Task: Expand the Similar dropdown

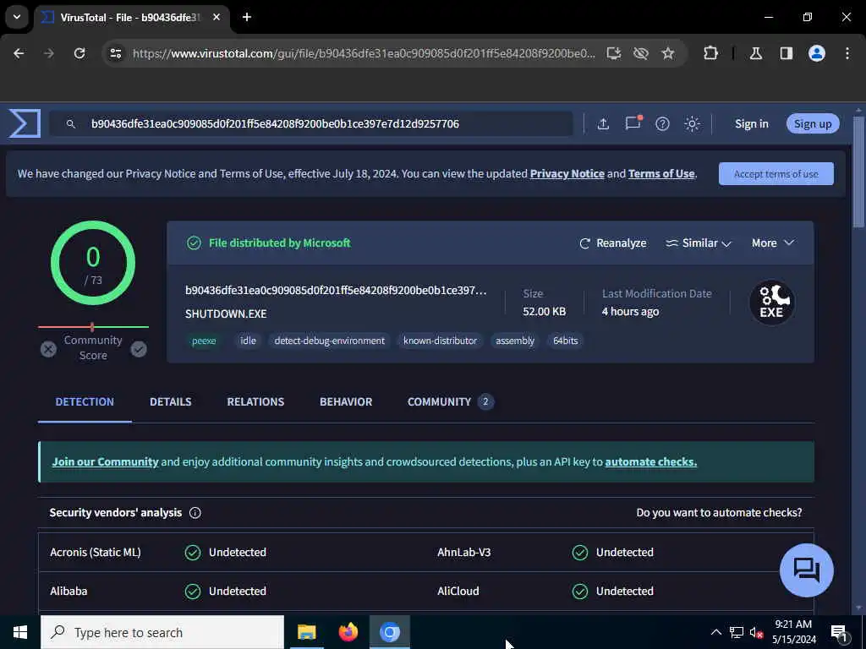Action: coord(698,243)
